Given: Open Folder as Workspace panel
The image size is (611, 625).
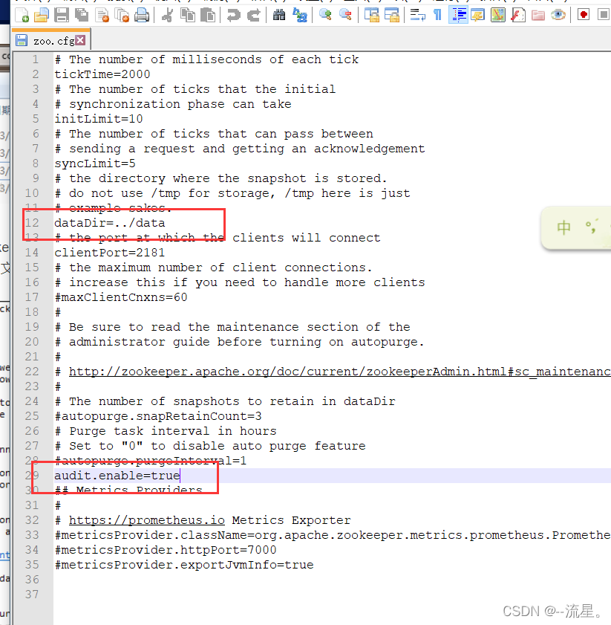Looking at the screenshot, I should coord(538,15).
